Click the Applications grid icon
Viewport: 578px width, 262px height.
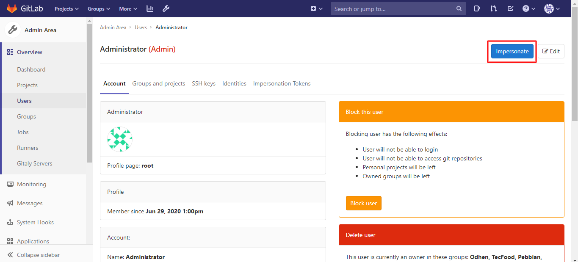10,241
